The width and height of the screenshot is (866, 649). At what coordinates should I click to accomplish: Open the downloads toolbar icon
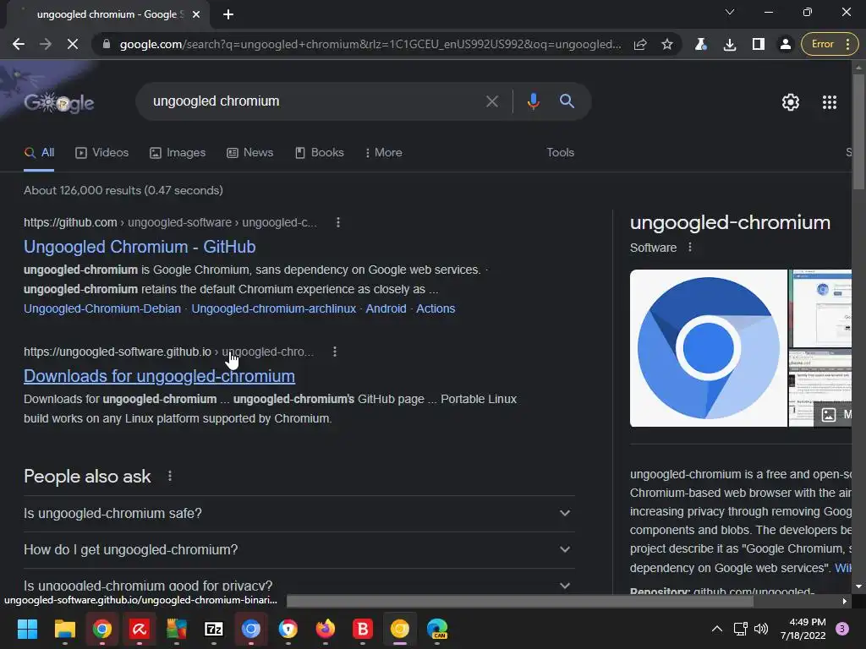tap(730, 44)
